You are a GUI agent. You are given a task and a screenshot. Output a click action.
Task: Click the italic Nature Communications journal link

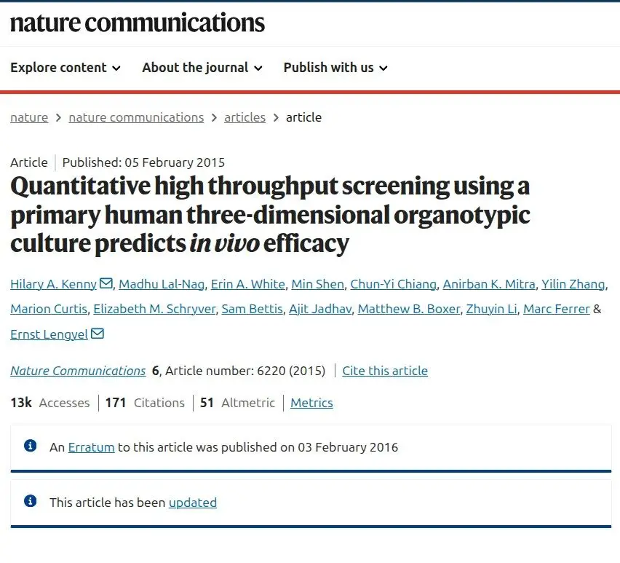pos(78,371)
